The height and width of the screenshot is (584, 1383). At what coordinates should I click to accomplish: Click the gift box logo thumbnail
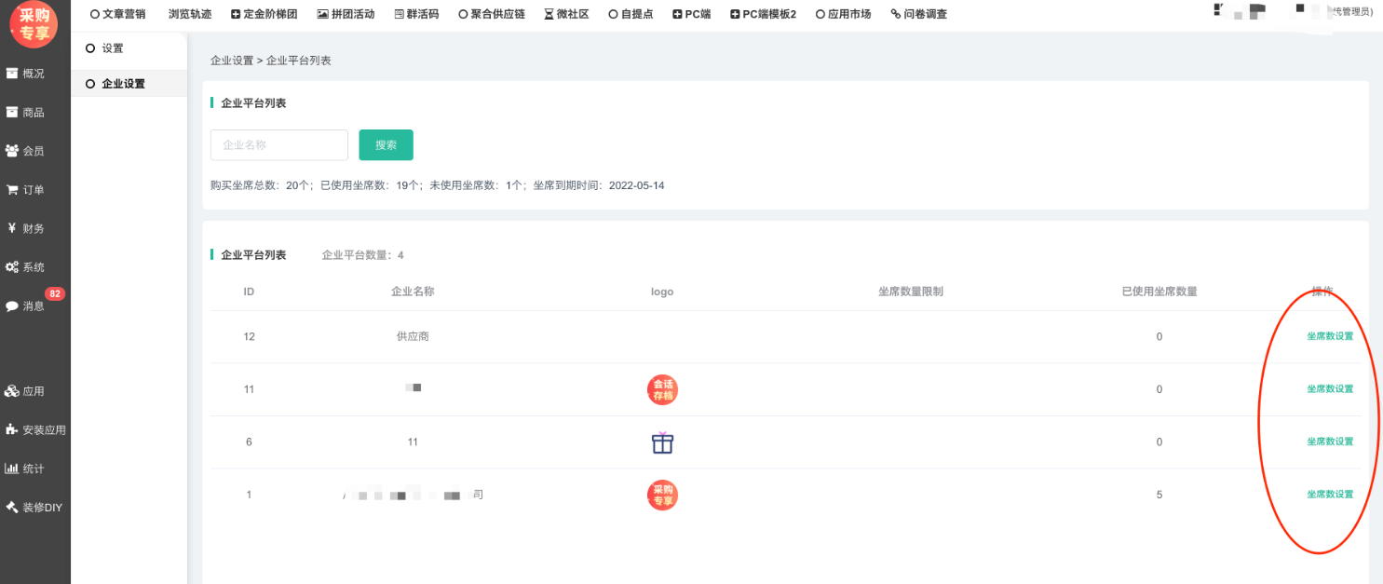(x=662, y=442)
